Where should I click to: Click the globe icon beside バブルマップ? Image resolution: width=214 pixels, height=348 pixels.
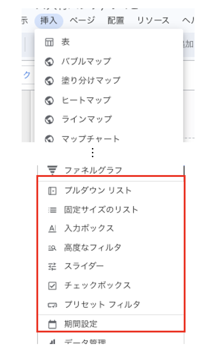coord(49,62)
